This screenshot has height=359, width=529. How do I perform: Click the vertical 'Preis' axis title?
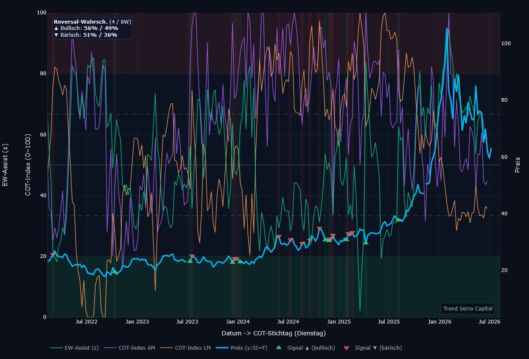pyautogui.click(x=518, y=165)
